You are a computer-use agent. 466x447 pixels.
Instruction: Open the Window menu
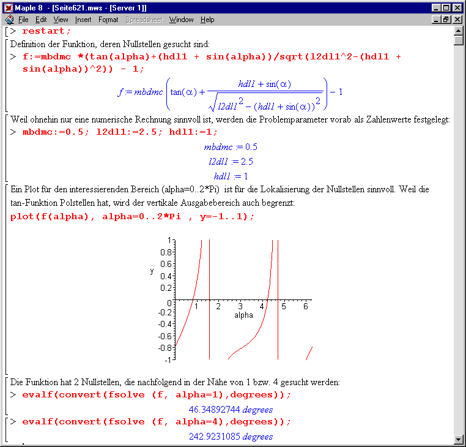tap(181, 20)
